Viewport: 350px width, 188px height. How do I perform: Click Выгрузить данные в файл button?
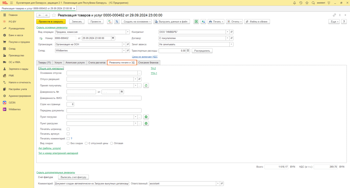[x=172, y=21]
